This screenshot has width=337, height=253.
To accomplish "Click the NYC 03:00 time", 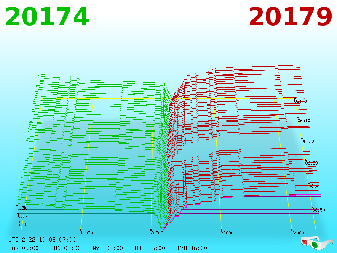I will coord(108,248).
